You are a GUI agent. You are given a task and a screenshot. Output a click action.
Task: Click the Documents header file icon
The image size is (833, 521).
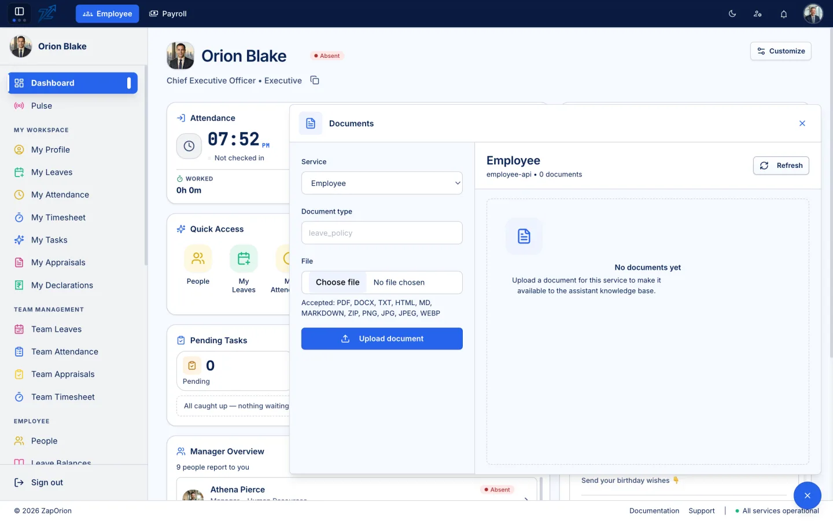pos(311,123)
